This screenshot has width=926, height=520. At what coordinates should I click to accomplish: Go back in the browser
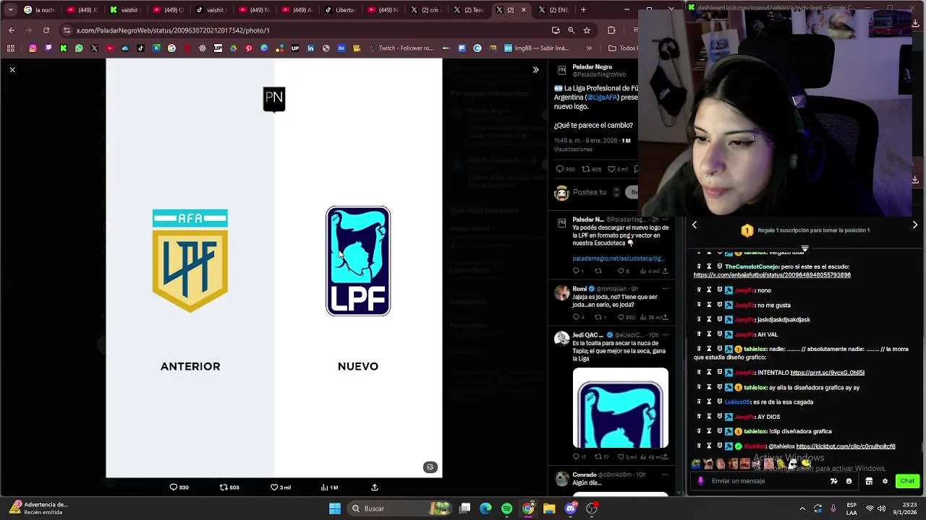tap(12, 30)
